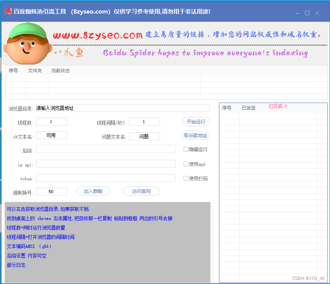
Task: Click 序号 header in right list
Action: (x=227, y=108)
